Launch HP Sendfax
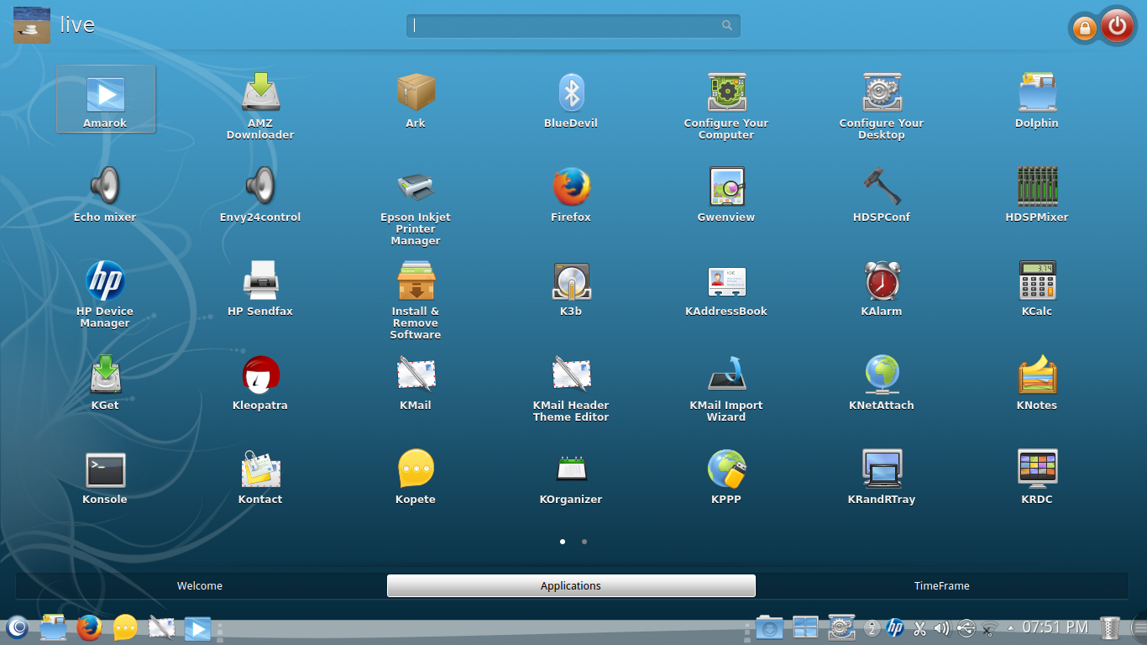This screenshot has width=1147, height=645. coord(260,287)
